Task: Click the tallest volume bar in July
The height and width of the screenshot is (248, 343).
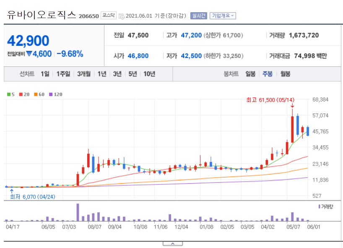Action: coord(78,212)
